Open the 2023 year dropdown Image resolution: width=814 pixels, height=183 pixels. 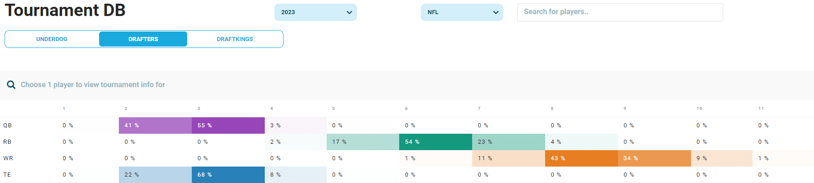click(x=315, y=12)
